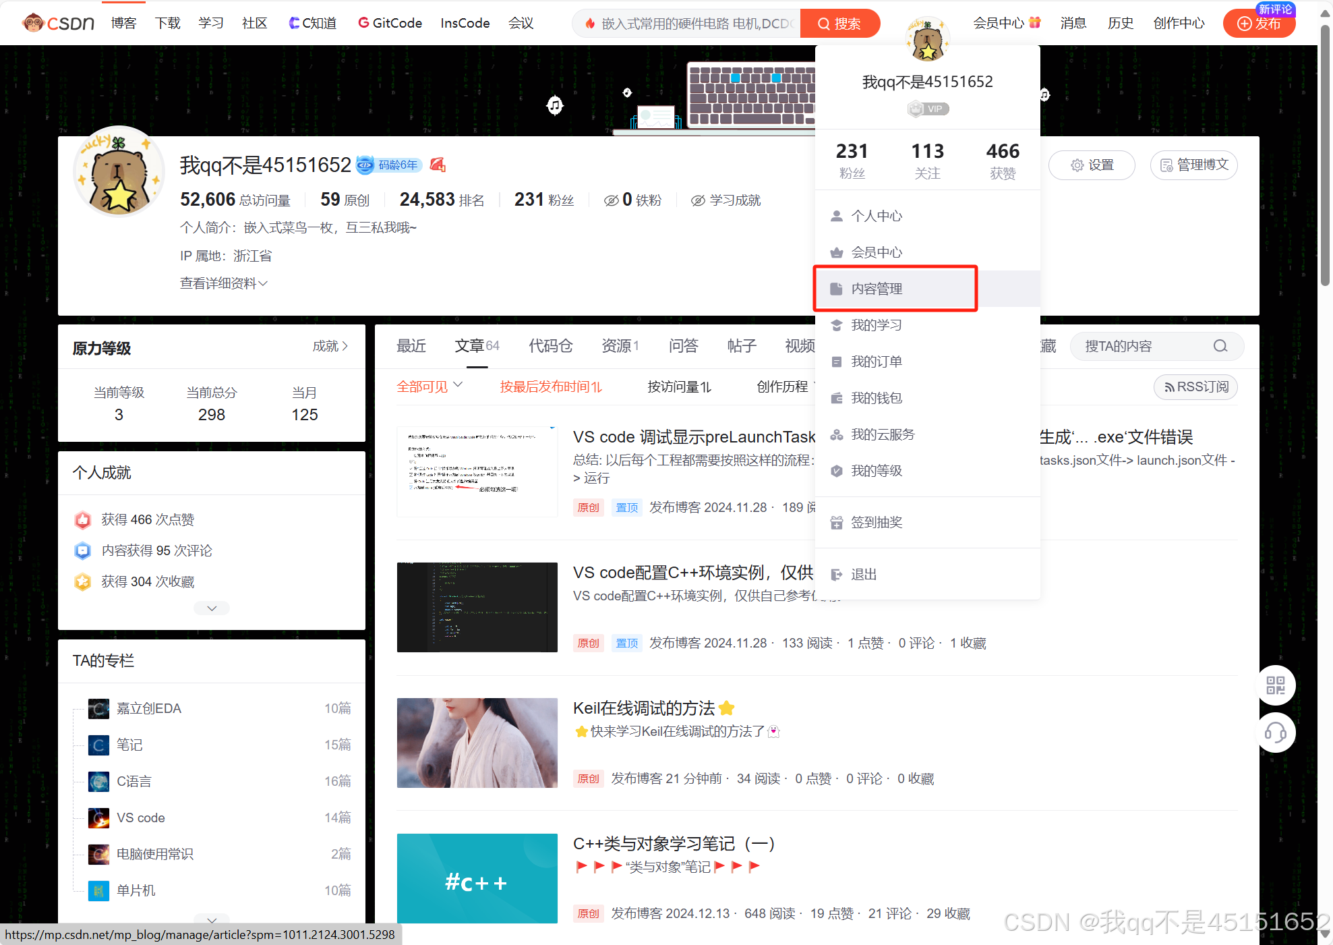Click the 退出 logout icon entry

[836, 575]
